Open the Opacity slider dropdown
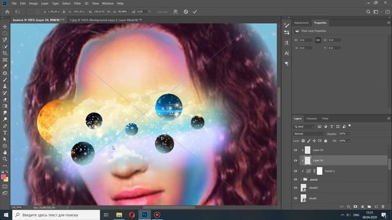Viewport: 392px width, 220px height. (349, 134)
